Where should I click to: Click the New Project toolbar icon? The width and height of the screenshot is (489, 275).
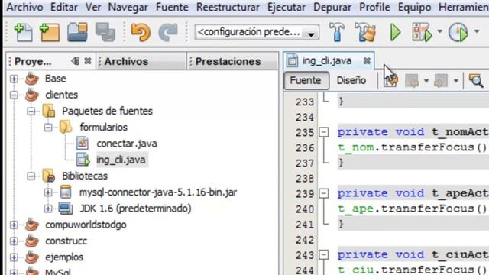click(x=50, y=32)
